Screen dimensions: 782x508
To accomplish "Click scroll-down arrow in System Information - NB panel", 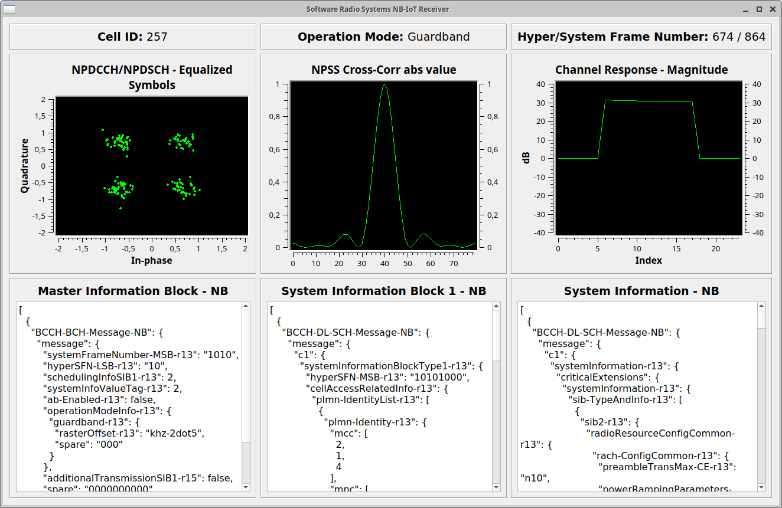I will (762, 487).
